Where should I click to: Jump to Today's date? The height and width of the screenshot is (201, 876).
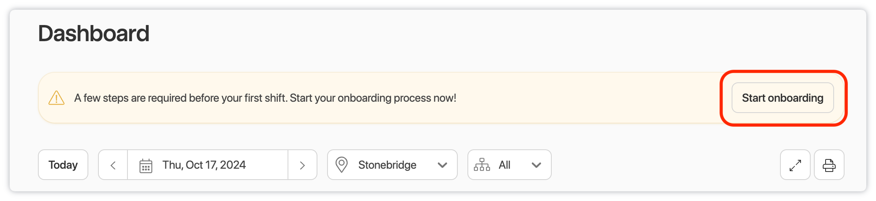[x=63, y=165]
